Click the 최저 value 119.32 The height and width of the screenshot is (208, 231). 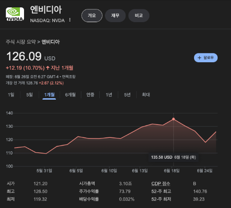tap(40, 199)
